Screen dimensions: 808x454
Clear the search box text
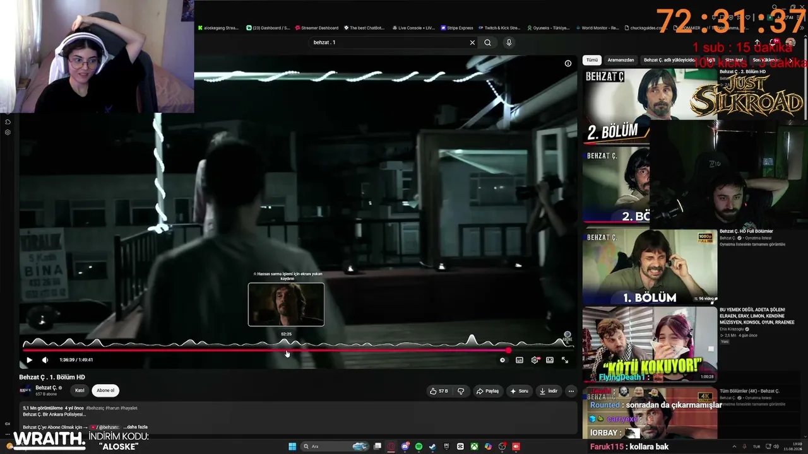472,42
